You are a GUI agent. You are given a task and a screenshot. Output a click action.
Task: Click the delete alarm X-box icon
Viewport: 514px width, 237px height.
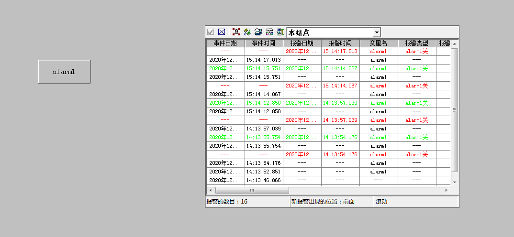222,32
